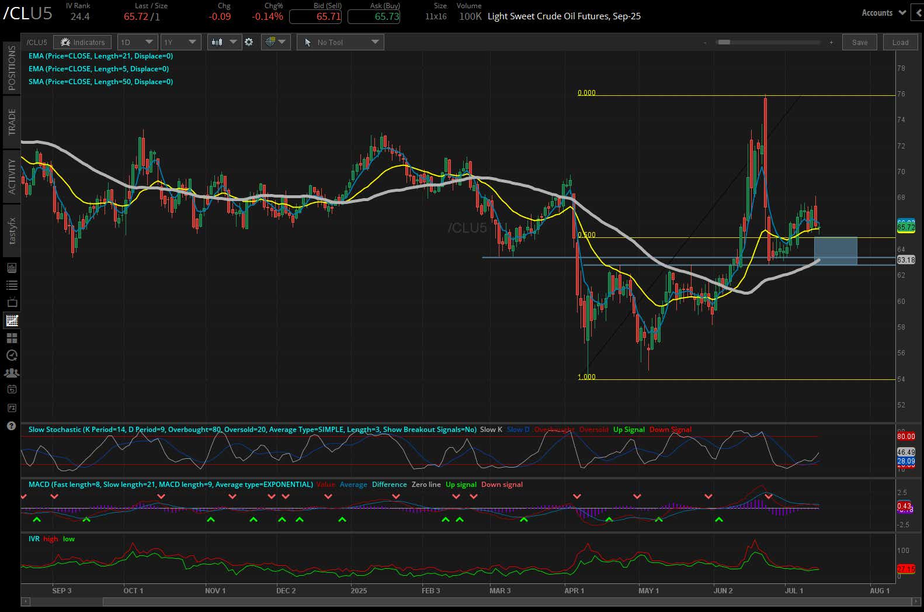Click the blue shaded rectangle on chart
Screen dimensions: 924x612
pos(835,251)
